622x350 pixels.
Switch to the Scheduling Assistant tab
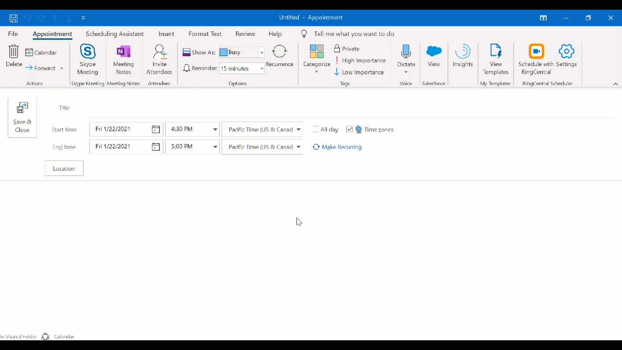pyautogui.click(x=115, y=34)
